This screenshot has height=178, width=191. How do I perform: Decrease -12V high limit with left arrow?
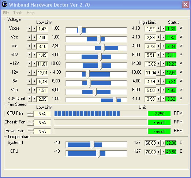(158, 73)
